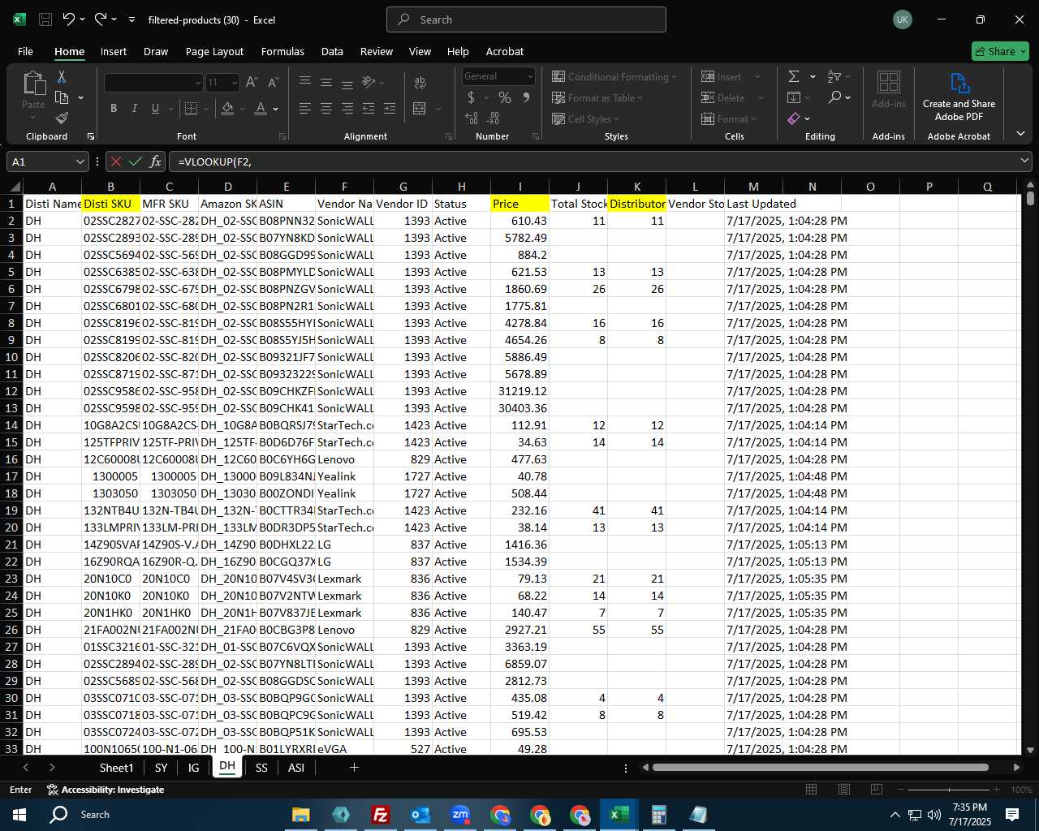Click the Increase Decimal icon
1039x831 pixels.
click(x=472, y=118)
